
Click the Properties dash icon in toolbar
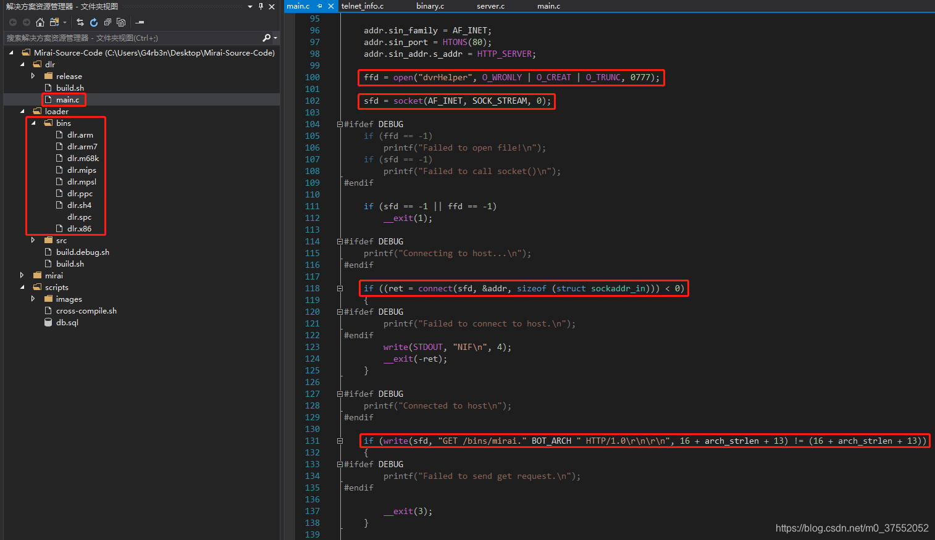[x=140, y=22]
